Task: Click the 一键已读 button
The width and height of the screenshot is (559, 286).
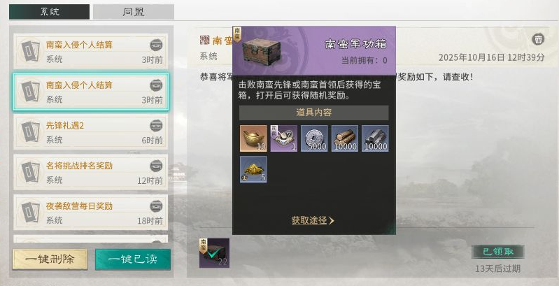Action: pos(133,259)
